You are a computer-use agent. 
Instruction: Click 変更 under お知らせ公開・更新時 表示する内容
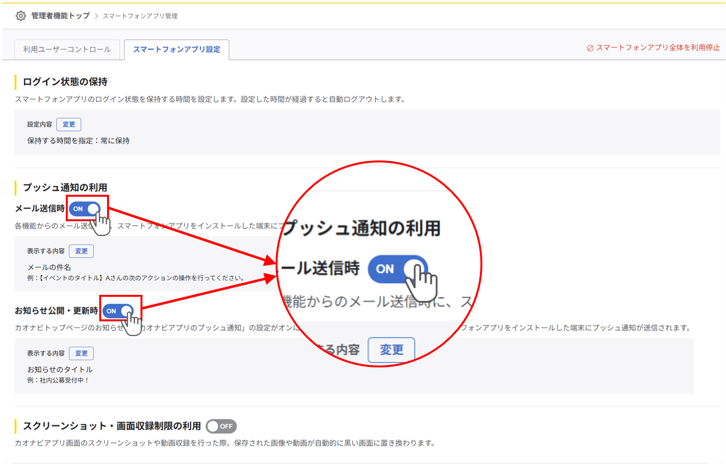click(x=81, y=353)
